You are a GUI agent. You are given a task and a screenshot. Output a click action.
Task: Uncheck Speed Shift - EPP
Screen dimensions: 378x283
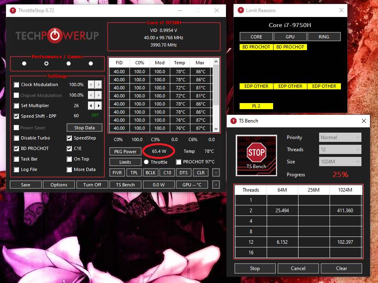[17, 116]
